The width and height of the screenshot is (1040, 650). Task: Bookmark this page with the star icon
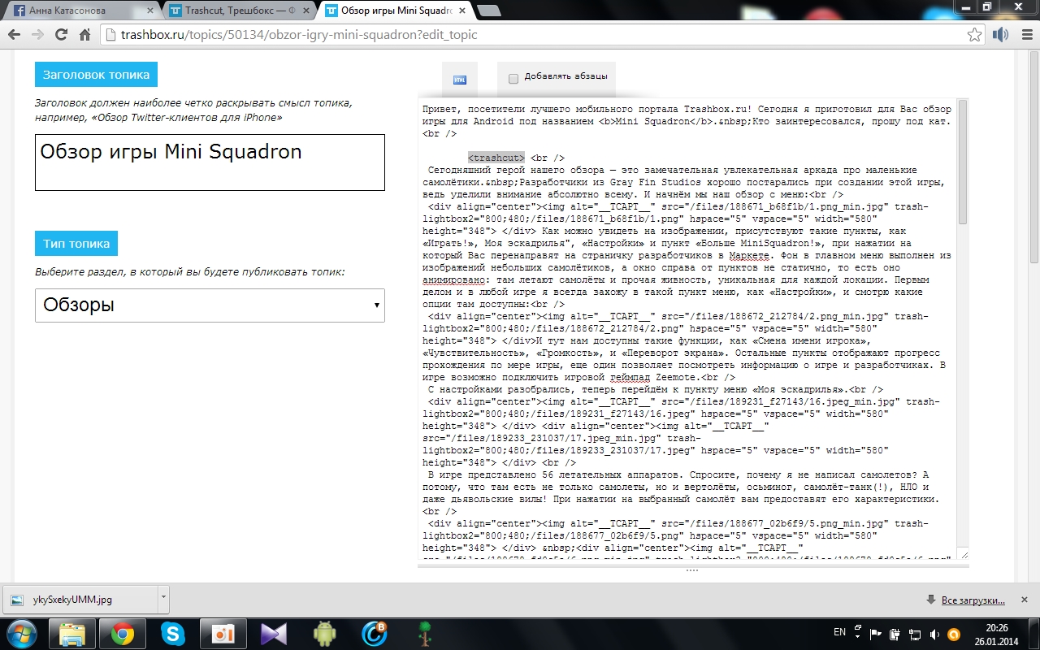974,35
